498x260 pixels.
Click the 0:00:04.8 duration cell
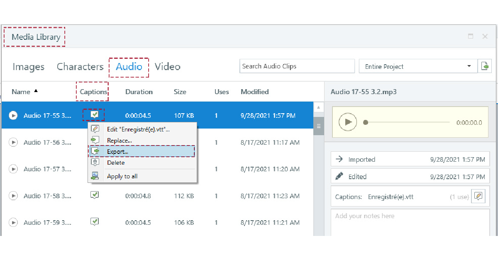(138, 196)
